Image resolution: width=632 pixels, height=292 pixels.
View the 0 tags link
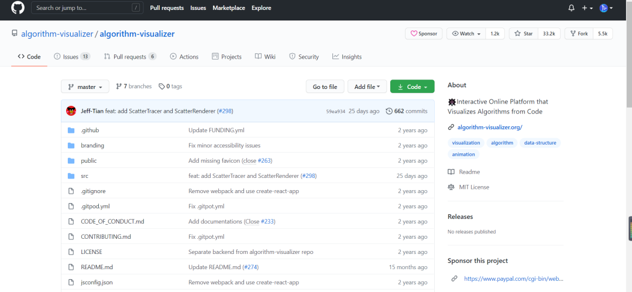pyautogui.click(x=170, y=86)
